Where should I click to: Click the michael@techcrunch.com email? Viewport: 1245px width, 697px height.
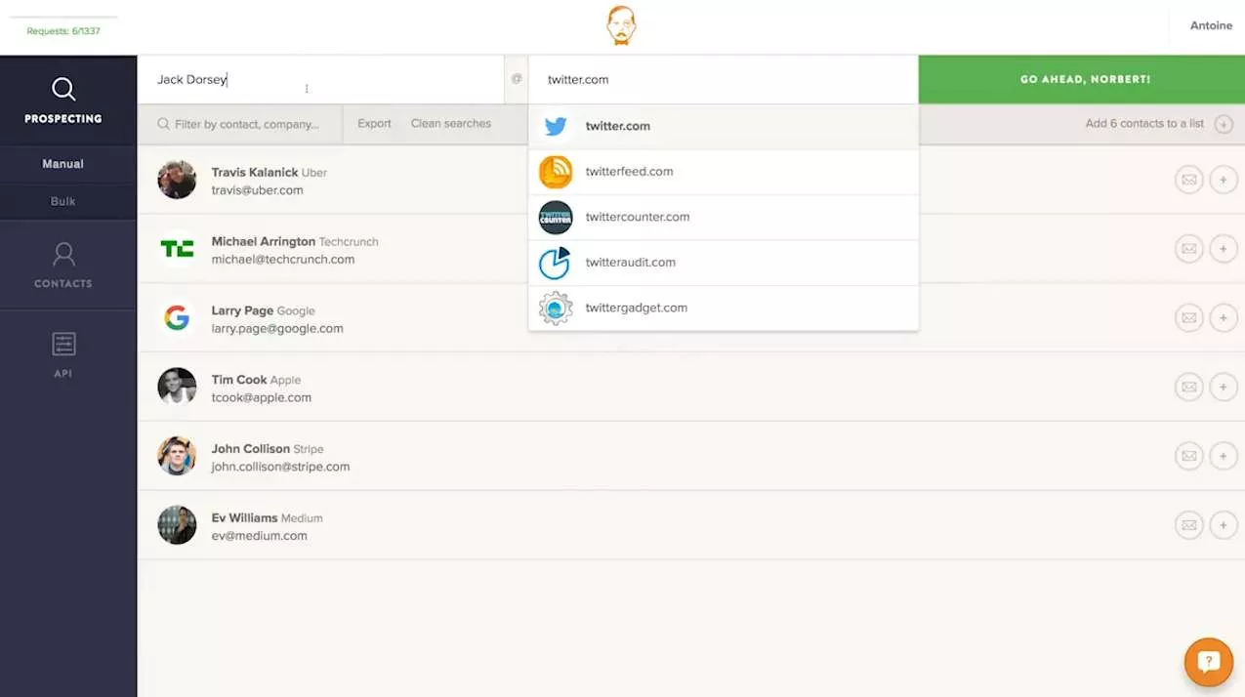click(283, 260)
